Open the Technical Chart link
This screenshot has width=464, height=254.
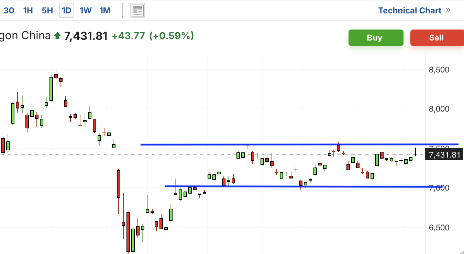click(x=410, y=11)
